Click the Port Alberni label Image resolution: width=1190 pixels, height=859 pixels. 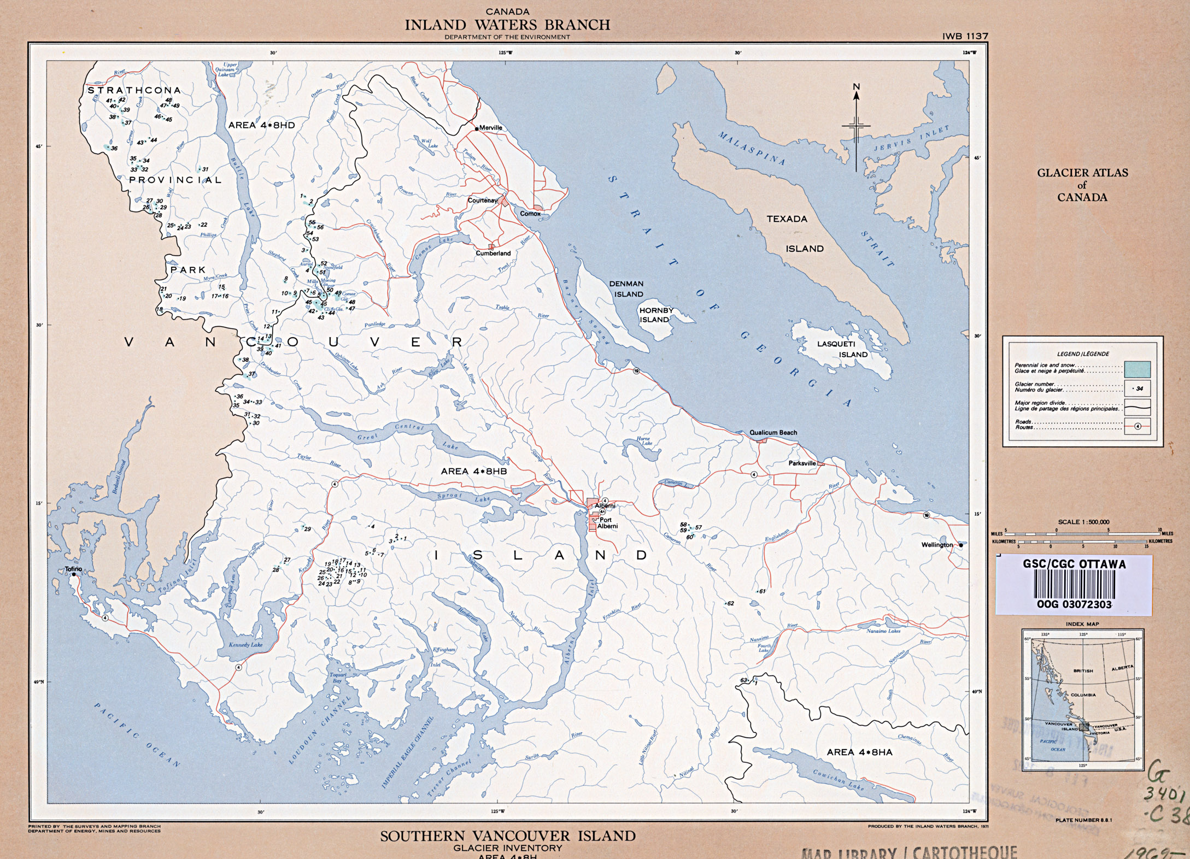(x=607, y=523)
